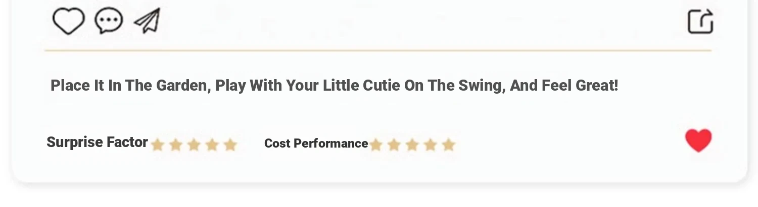Rate Cost Performance three stars

click(412, 145)
